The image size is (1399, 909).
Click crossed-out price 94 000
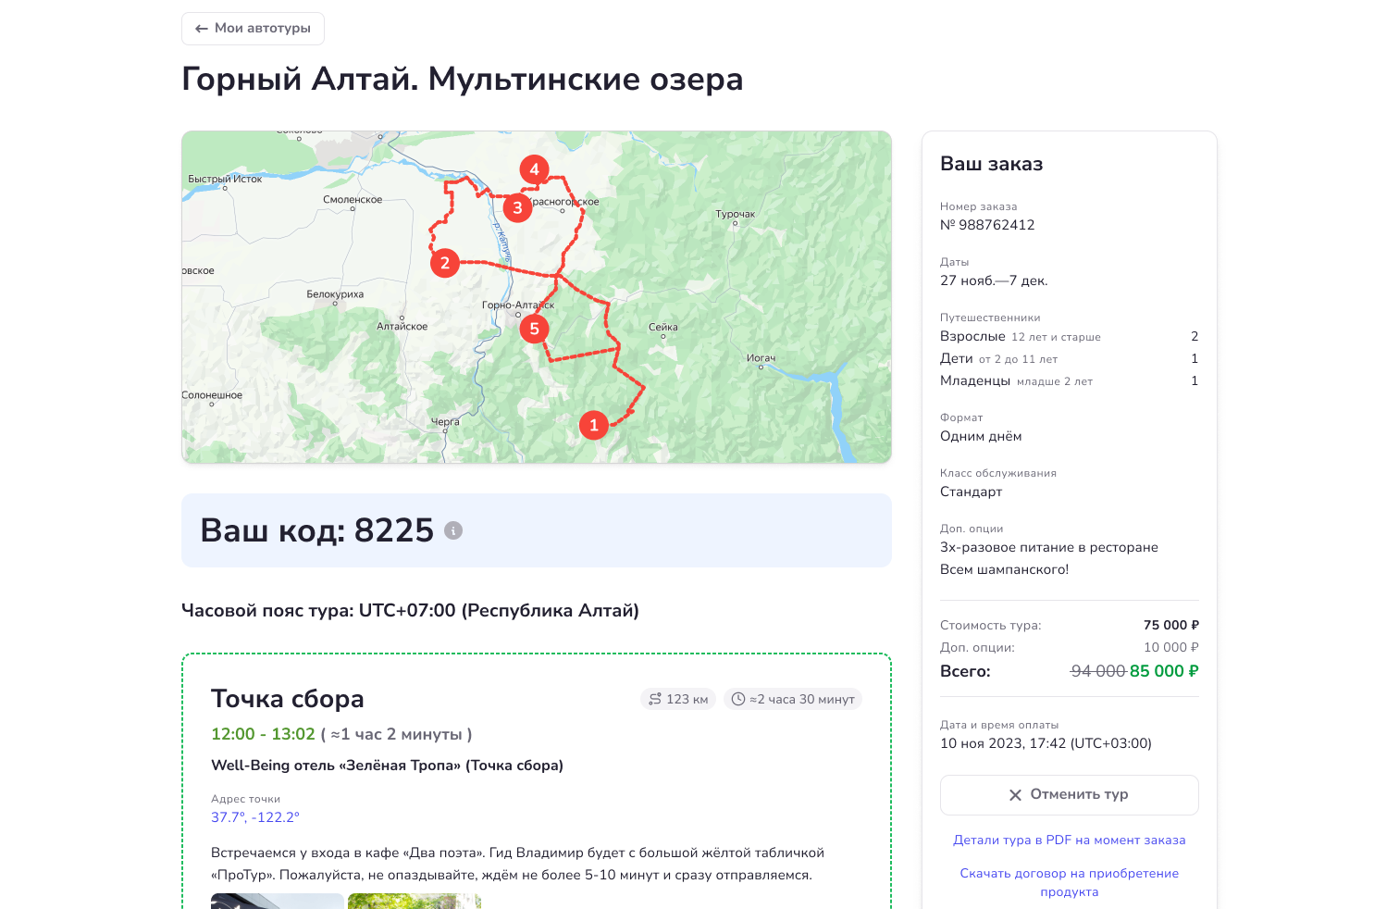click(1098, 671)
